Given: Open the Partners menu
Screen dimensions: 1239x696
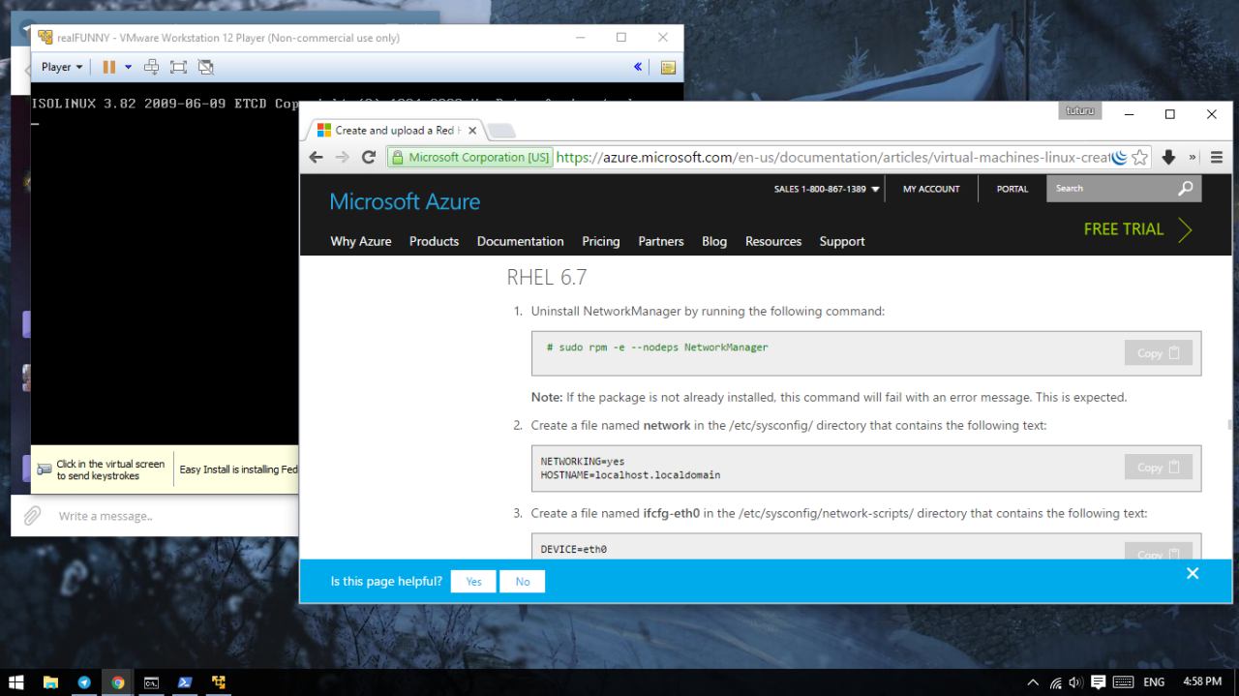Looking at the screenshot, I should [661, 241].
